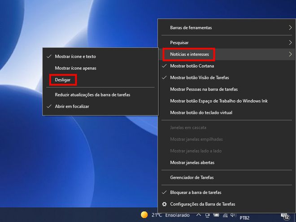Toggle Mostrar botão Cortana
This screenshot has height=222, width=296.
(226, 66)
